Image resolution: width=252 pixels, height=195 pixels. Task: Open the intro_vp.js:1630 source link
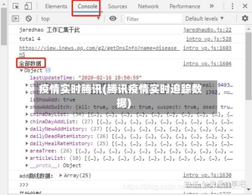[x=207, y=175]
